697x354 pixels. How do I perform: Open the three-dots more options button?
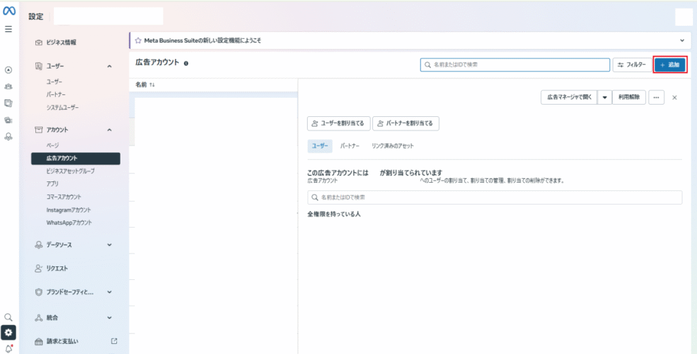point(656,98)
